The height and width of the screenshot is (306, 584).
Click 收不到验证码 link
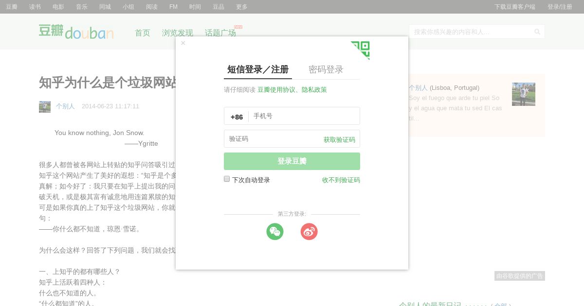tap(341, 180)
